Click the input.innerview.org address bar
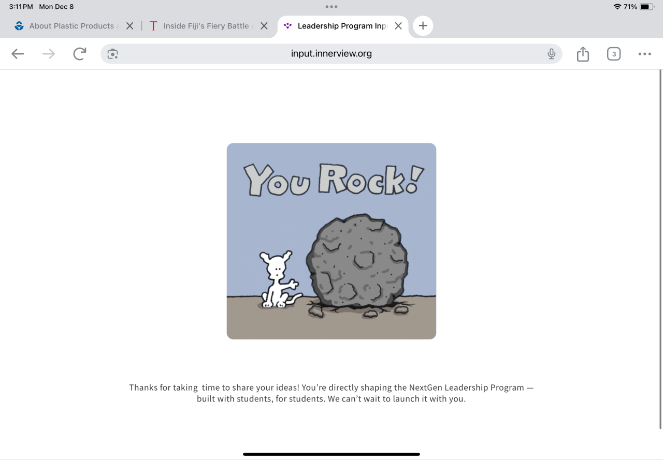 (x=331, y=54)
